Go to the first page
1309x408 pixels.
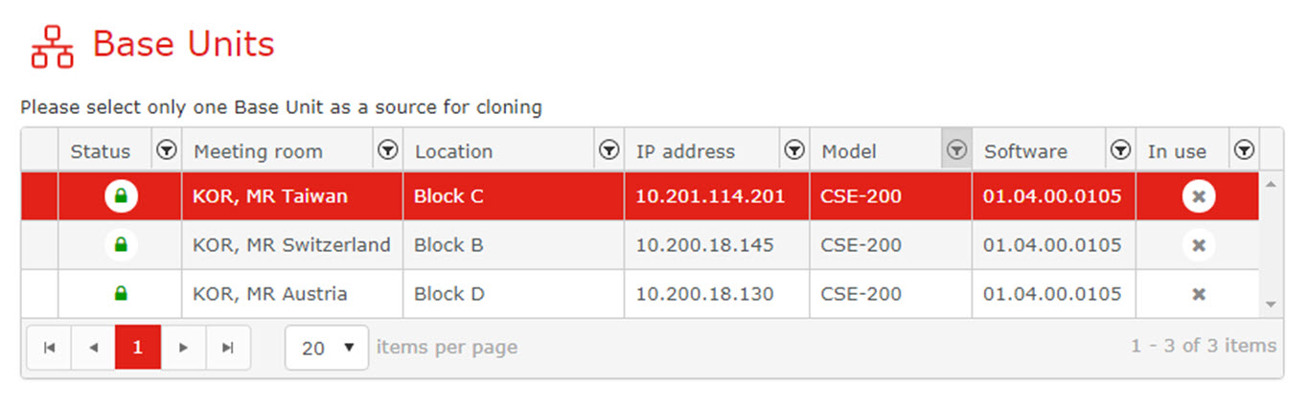(49, 348)
